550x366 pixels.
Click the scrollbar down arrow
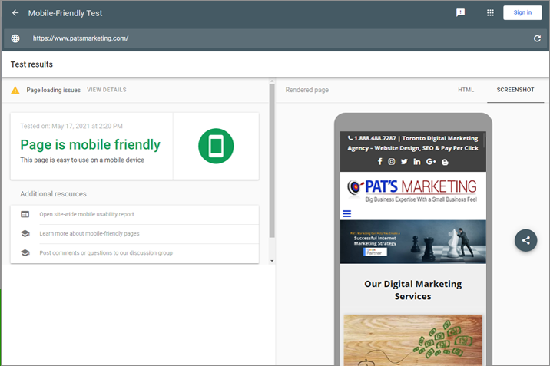(271, 261)
